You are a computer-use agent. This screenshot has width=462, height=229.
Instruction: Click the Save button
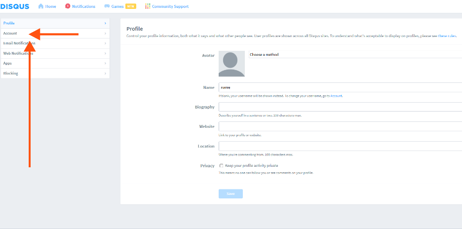[x=231, y=193]
